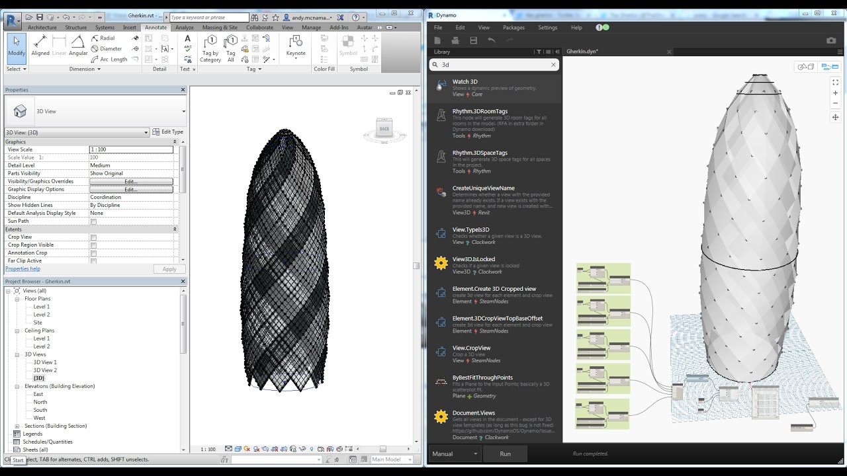Image resolution: width=847 pixels, height=476 pixels.
Task: Click the Dynamo library search field
Action: [494, 65]
